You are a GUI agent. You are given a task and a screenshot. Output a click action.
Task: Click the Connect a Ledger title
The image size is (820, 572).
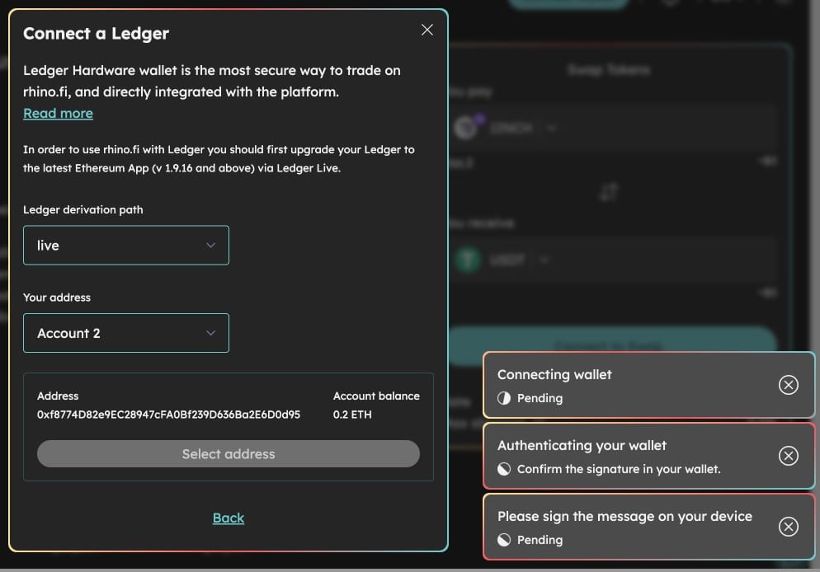[x=96, y=34]
